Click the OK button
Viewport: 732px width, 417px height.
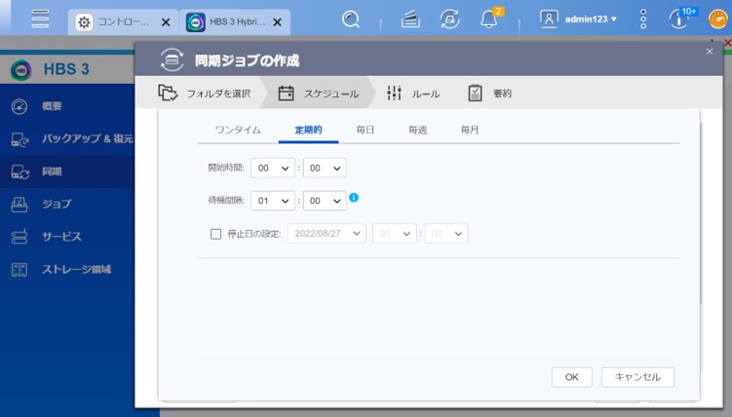coord(571,377)
